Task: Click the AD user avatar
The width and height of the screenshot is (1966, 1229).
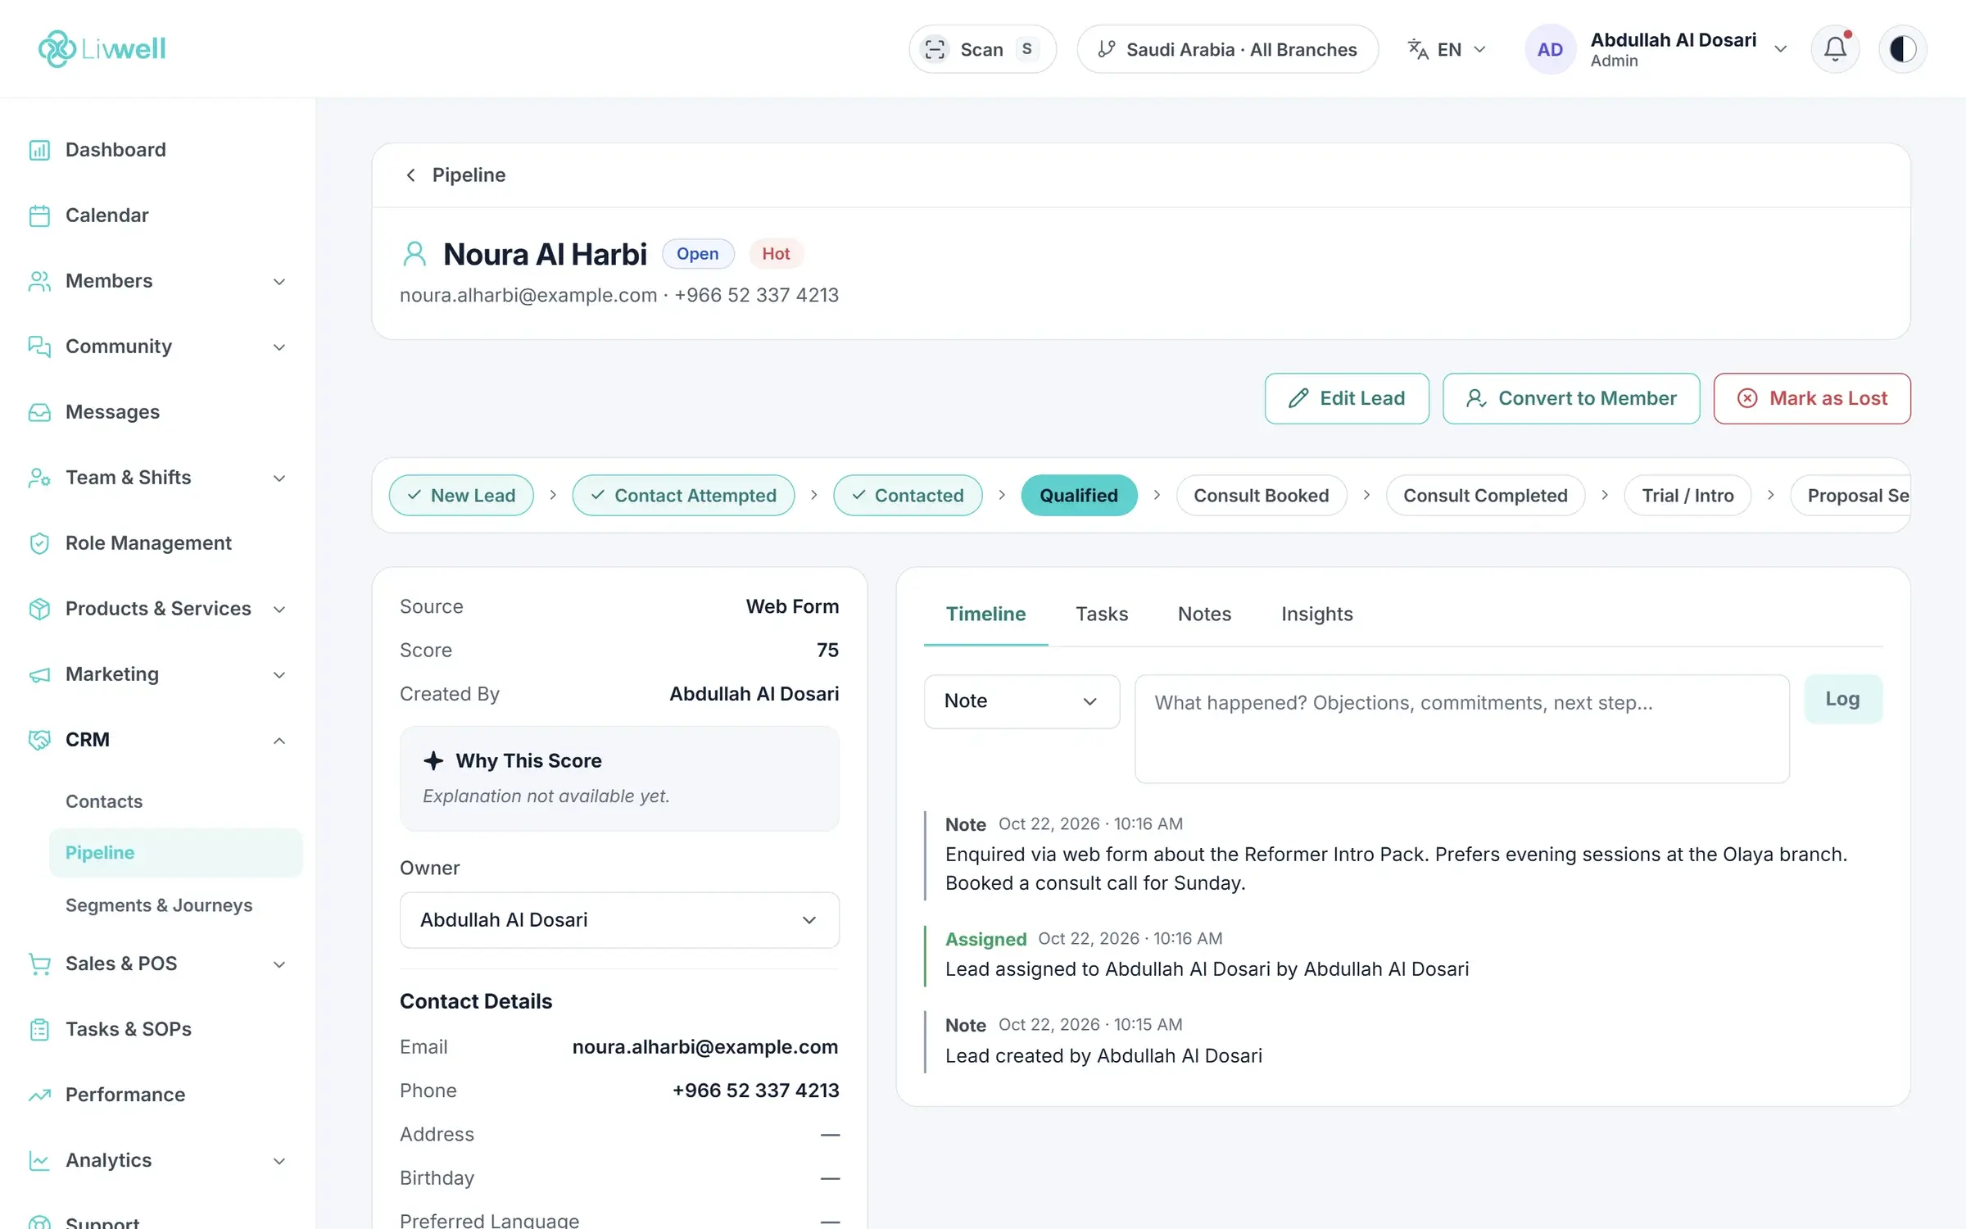Action: pyautogui.click(x=1550, y=49)
